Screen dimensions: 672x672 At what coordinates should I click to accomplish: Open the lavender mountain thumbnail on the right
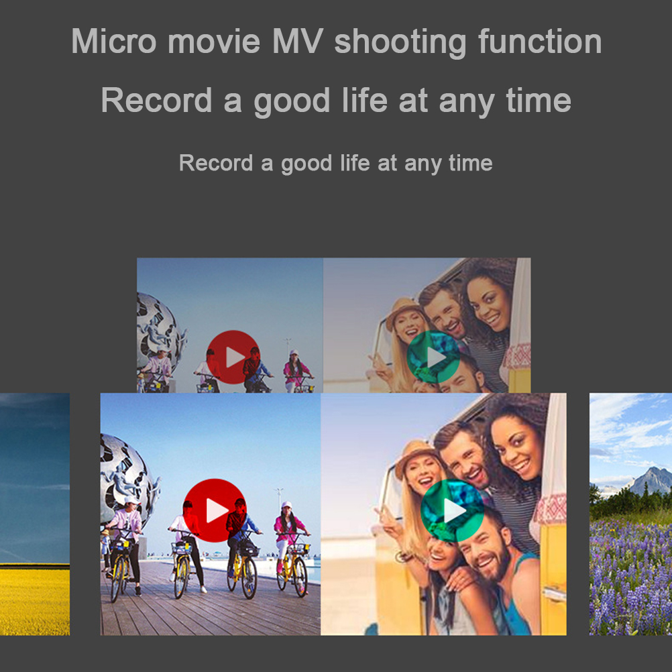click(x=630, y=514)
